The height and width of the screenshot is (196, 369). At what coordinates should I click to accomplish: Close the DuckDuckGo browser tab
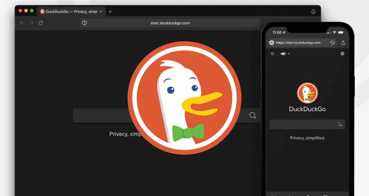coord(101,12)
